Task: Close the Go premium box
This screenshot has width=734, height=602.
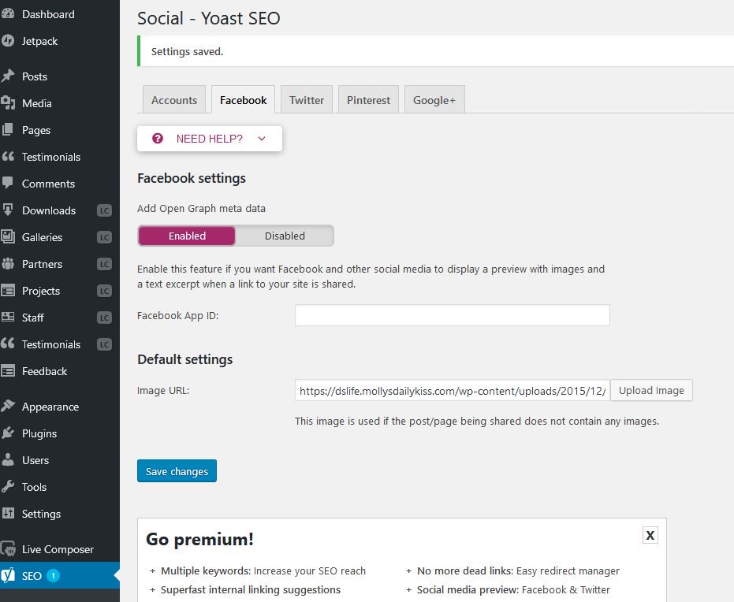Action: (x=650, y=535)
